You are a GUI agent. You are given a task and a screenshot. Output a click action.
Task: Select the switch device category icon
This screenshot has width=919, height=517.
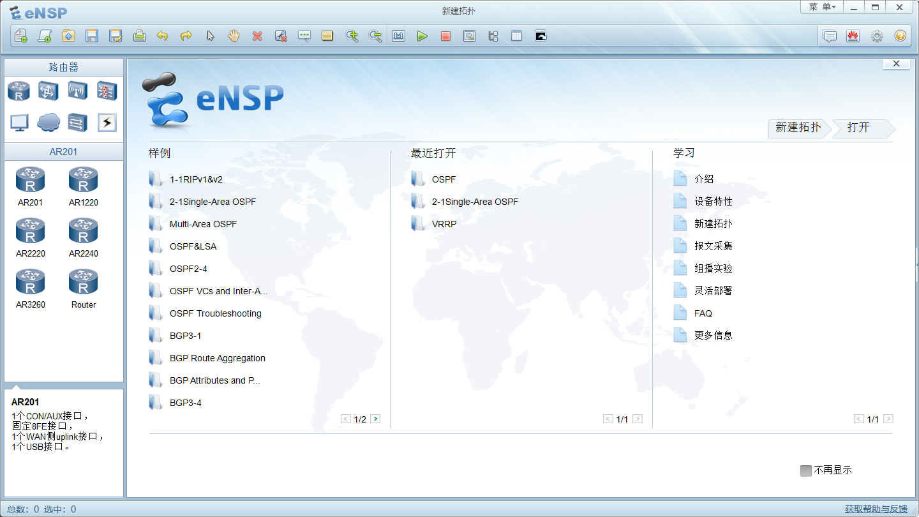pyautogui.click(x=48, y=91)
